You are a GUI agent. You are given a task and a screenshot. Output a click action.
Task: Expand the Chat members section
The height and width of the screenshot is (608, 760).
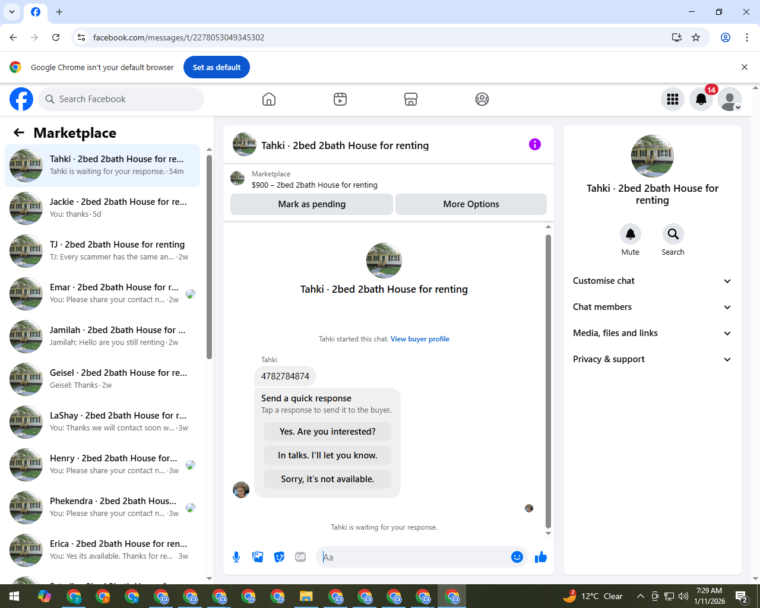click(x=652, y=307)
